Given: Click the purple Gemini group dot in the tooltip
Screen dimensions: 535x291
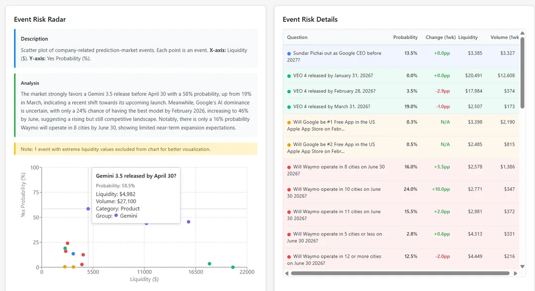Looking at the screenshot, I should click(116, 216).
